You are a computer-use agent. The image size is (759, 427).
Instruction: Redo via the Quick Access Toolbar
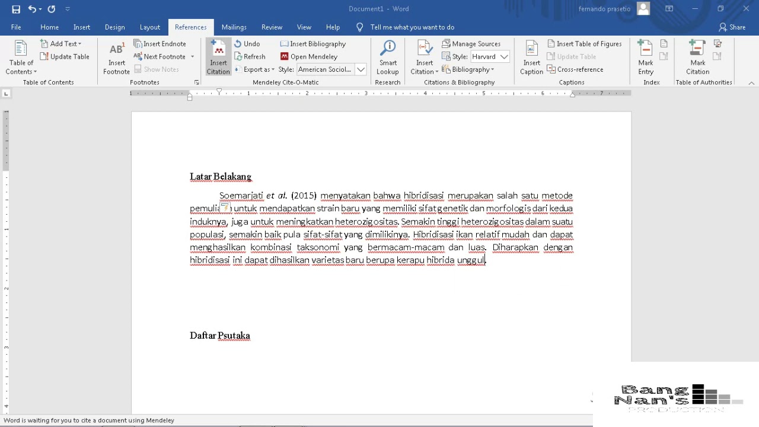pyautogui.click(x=52, y=9)
